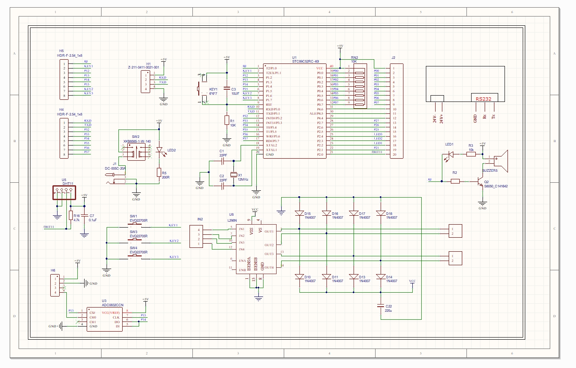Click the X1 12MHz crystal symbol

point(233,175)
